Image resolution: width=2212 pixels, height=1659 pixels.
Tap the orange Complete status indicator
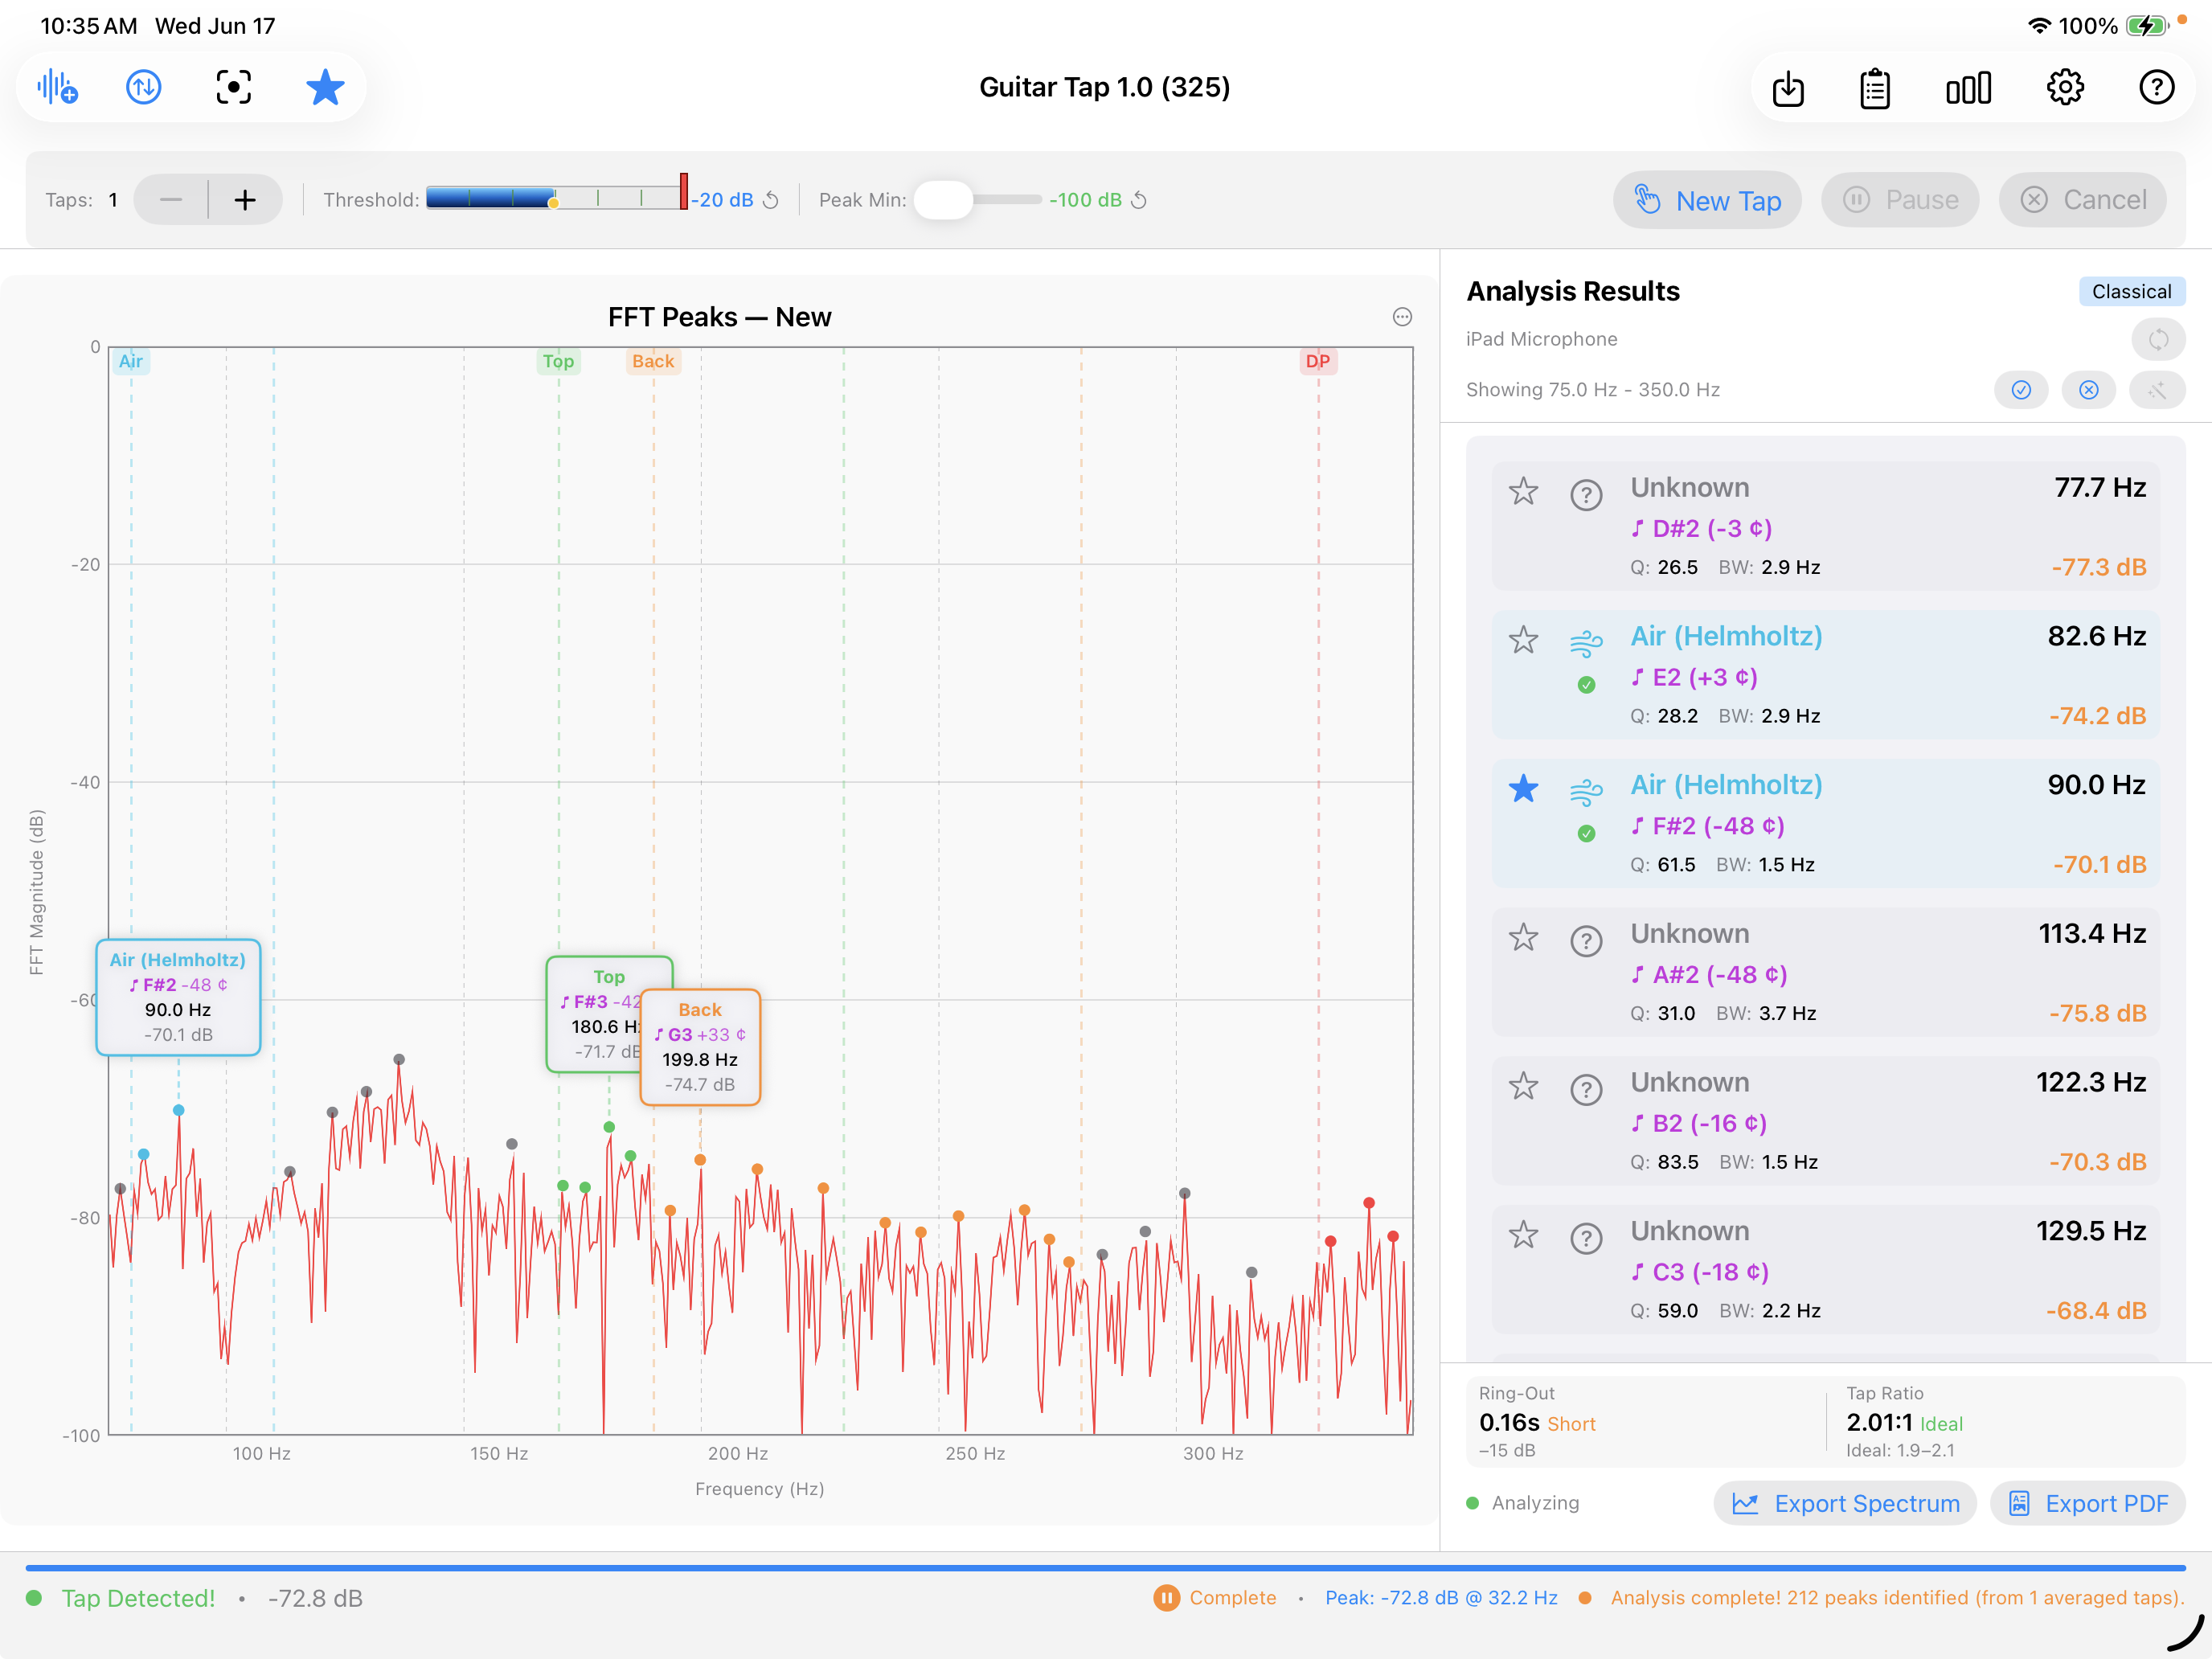click(1215, 1598)
